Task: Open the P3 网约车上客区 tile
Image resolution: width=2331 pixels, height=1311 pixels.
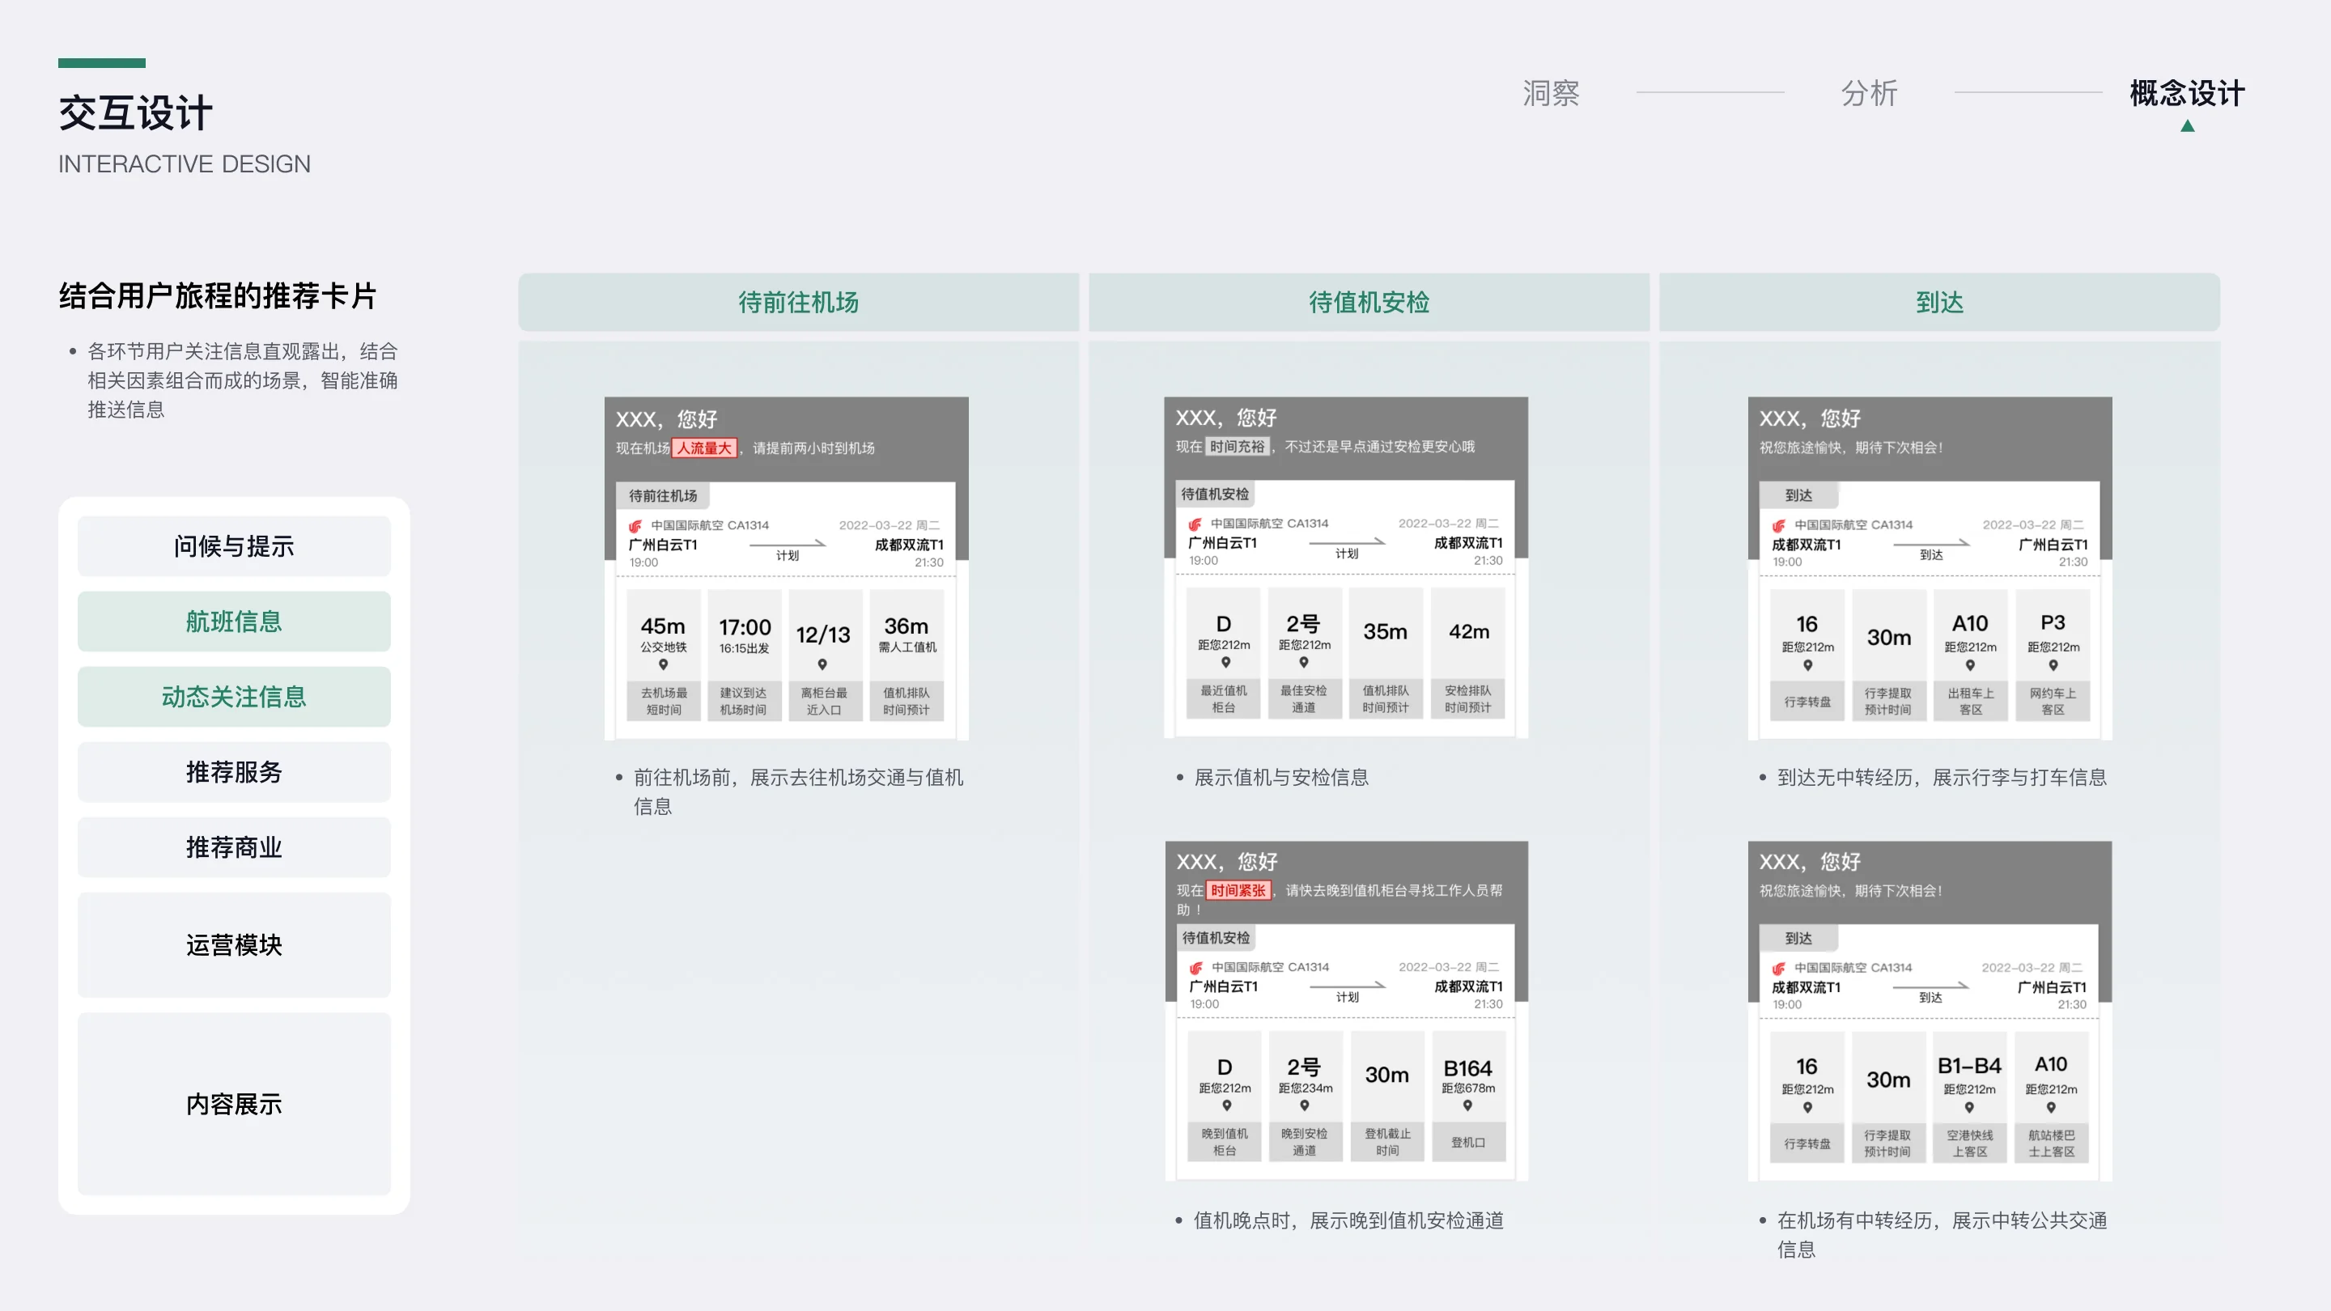Action: tap(2053, 655)
